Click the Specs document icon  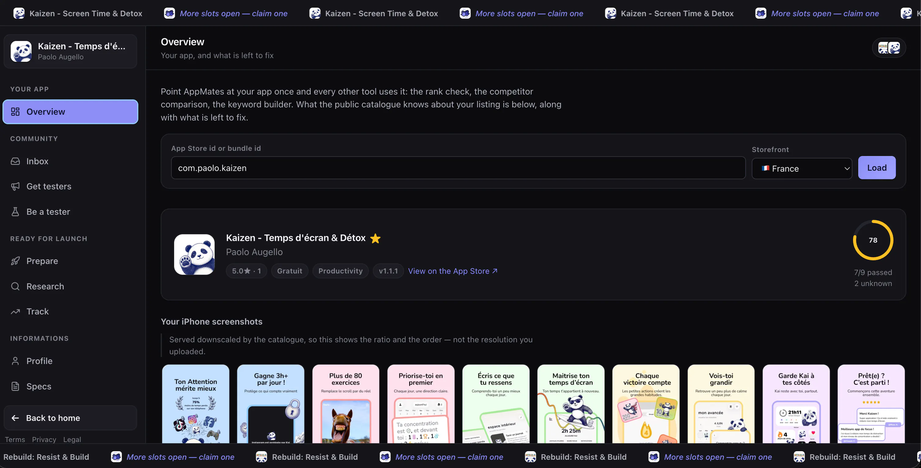pos(15,387)
